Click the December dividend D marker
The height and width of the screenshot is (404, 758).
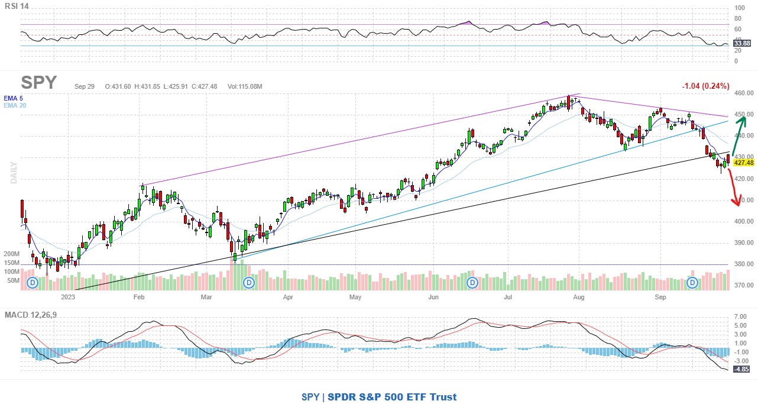[x=33, y=283]
